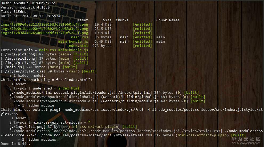264x147 pixels.
Task: Click the size value 23.5 KiB
Action: pos(103,28)
